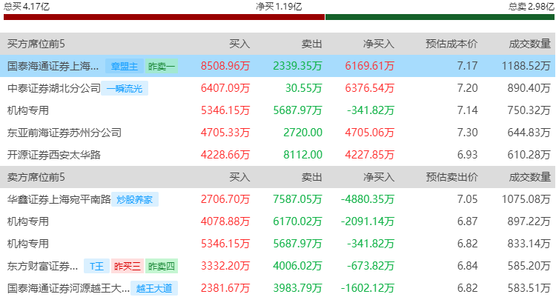Click the 昨卖一 tag

pos(162,66)
